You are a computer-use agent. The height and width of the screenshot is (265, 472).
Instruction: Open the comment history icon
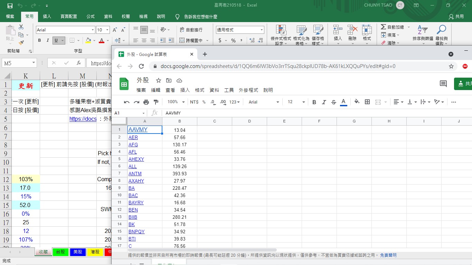443,84
